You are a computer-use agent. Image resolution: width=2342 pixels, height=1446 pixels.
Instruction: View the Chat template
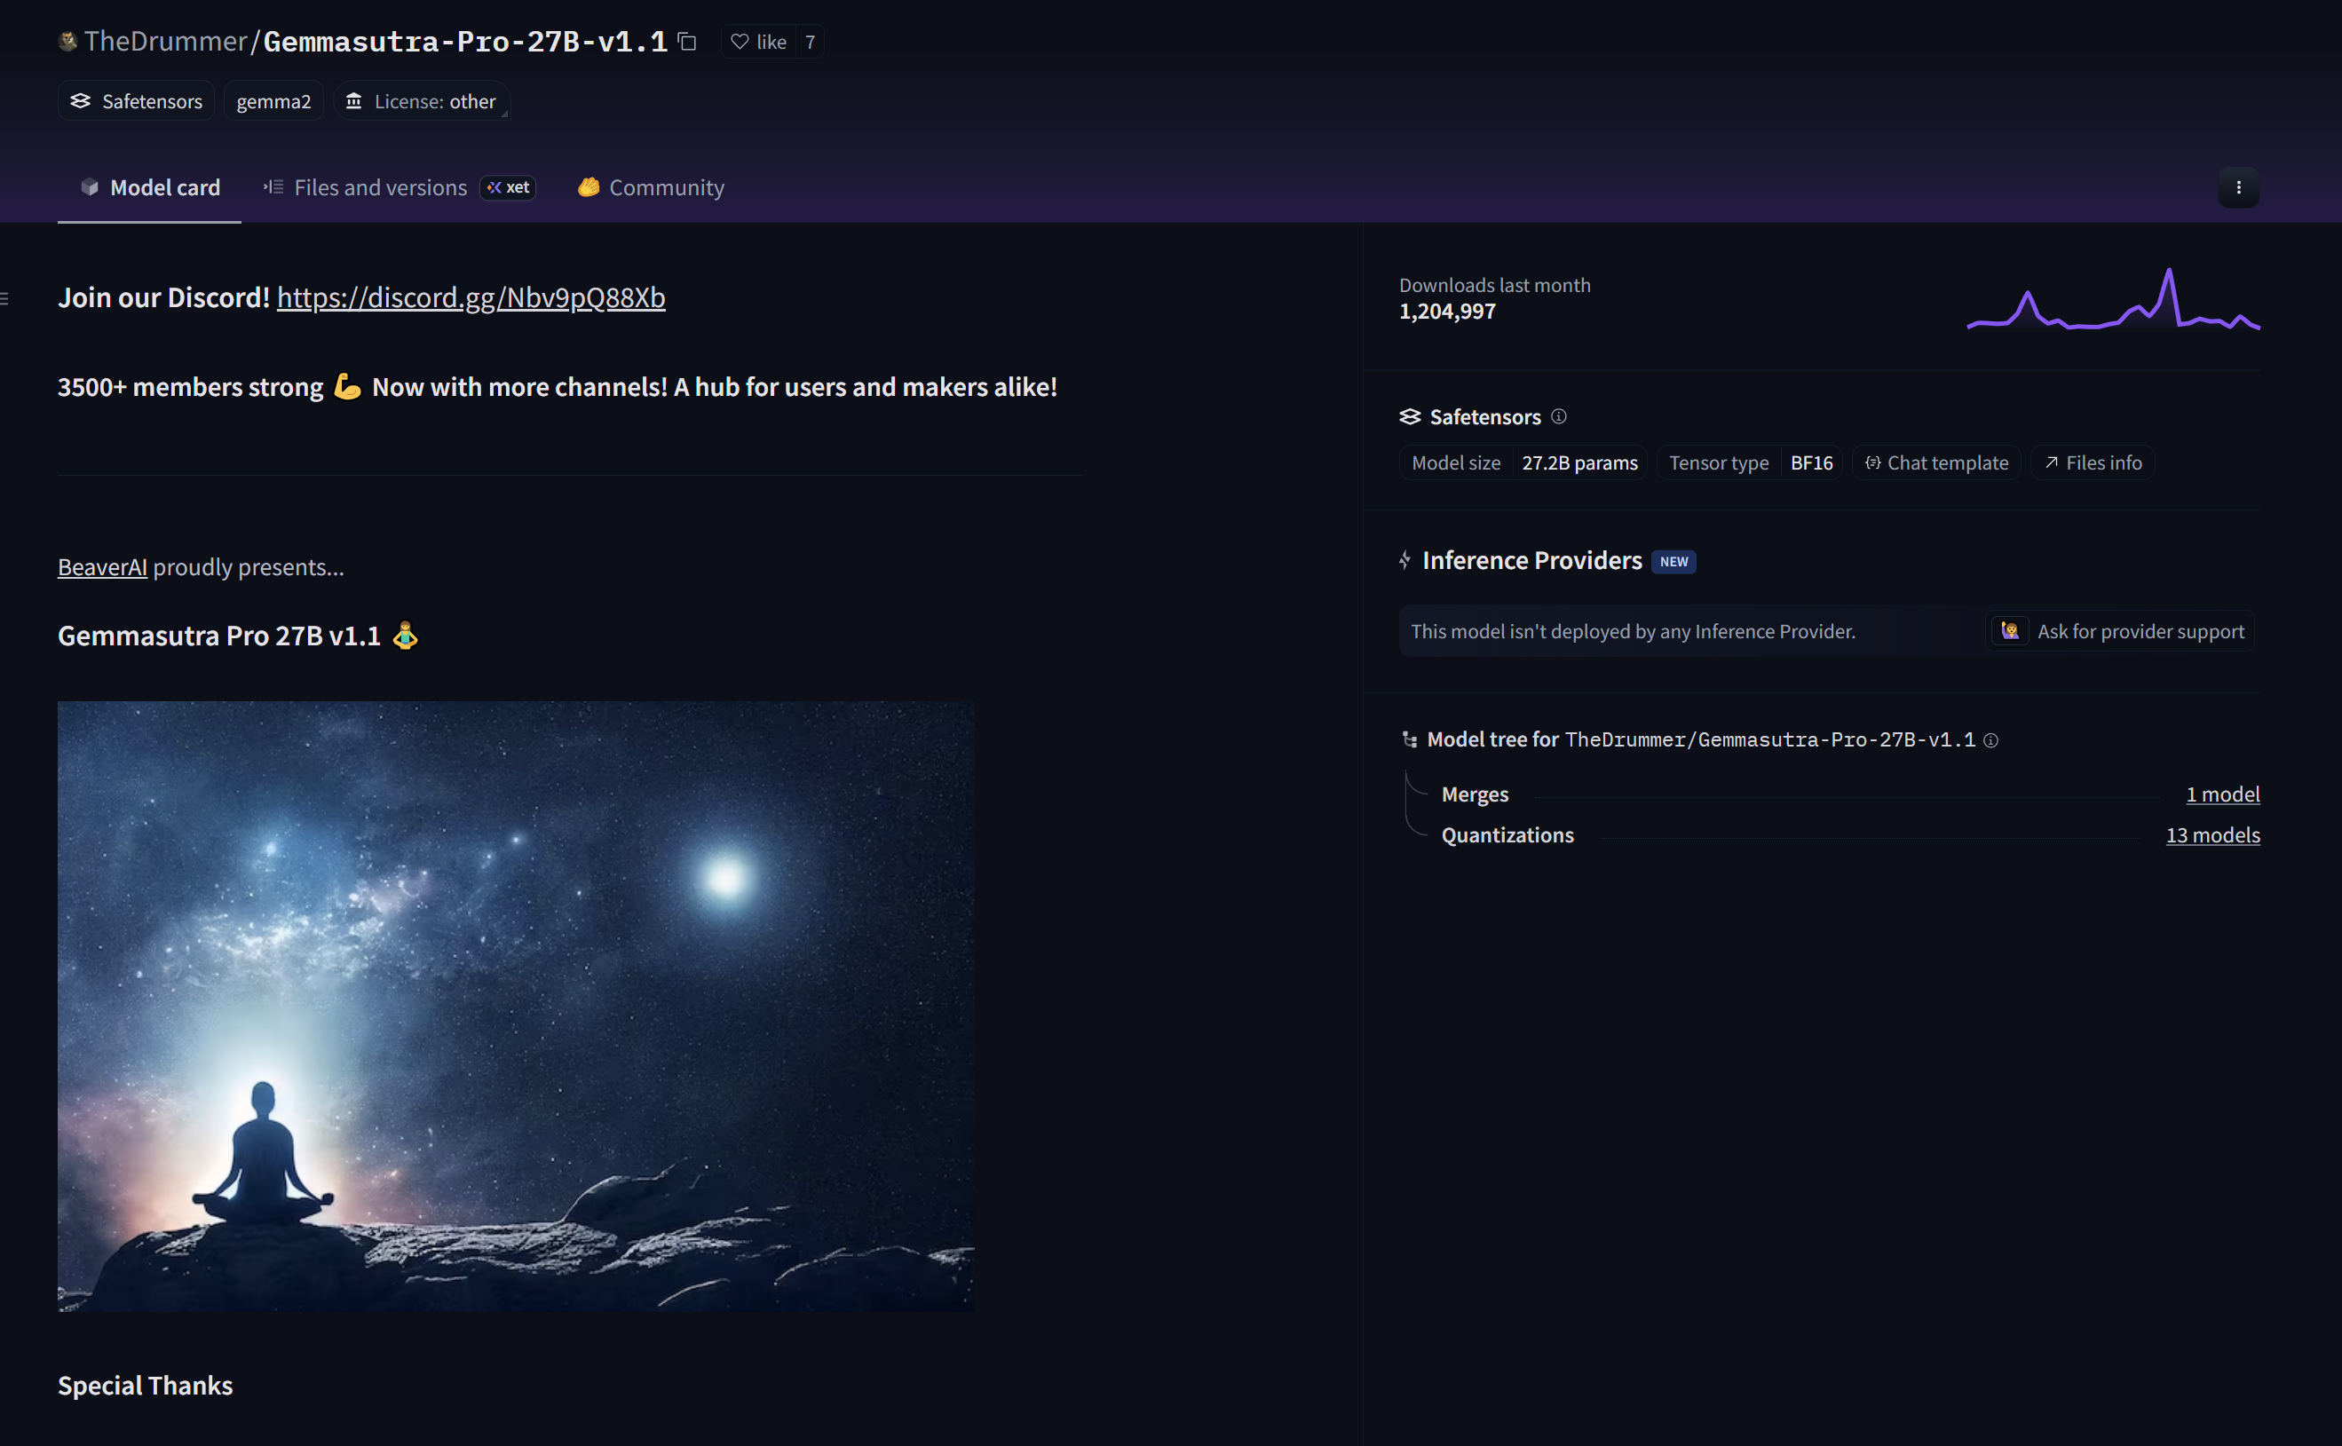[1936, 462]
